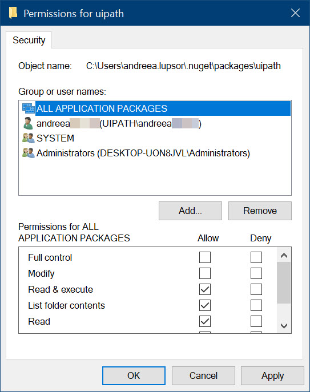Confirm with the OK button
The width and height of the screenshot is (310, 392).
click(x=134, y=375)
